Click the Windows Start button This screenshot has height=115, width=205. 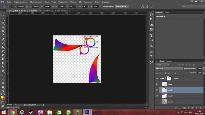click(4, 112)
